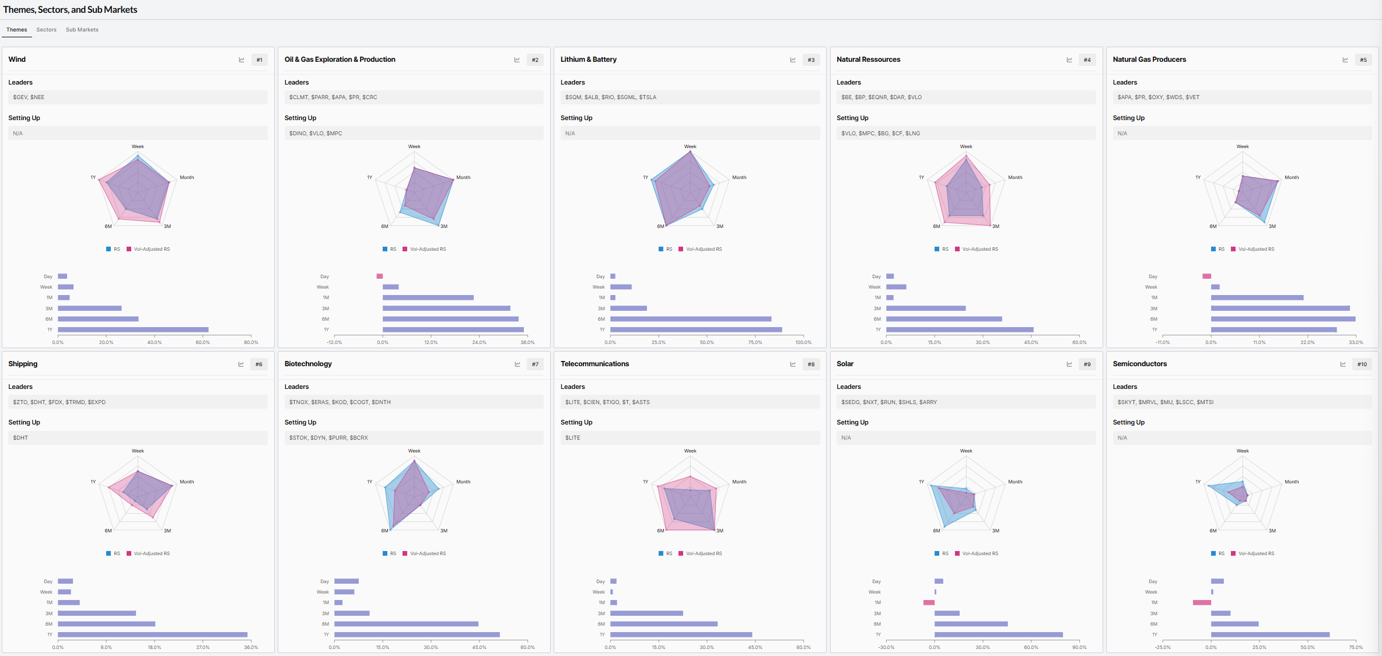Open Natural Ressources chart icon
The width and height of the screenshot is (1382, 656).
click(1069, 60)
